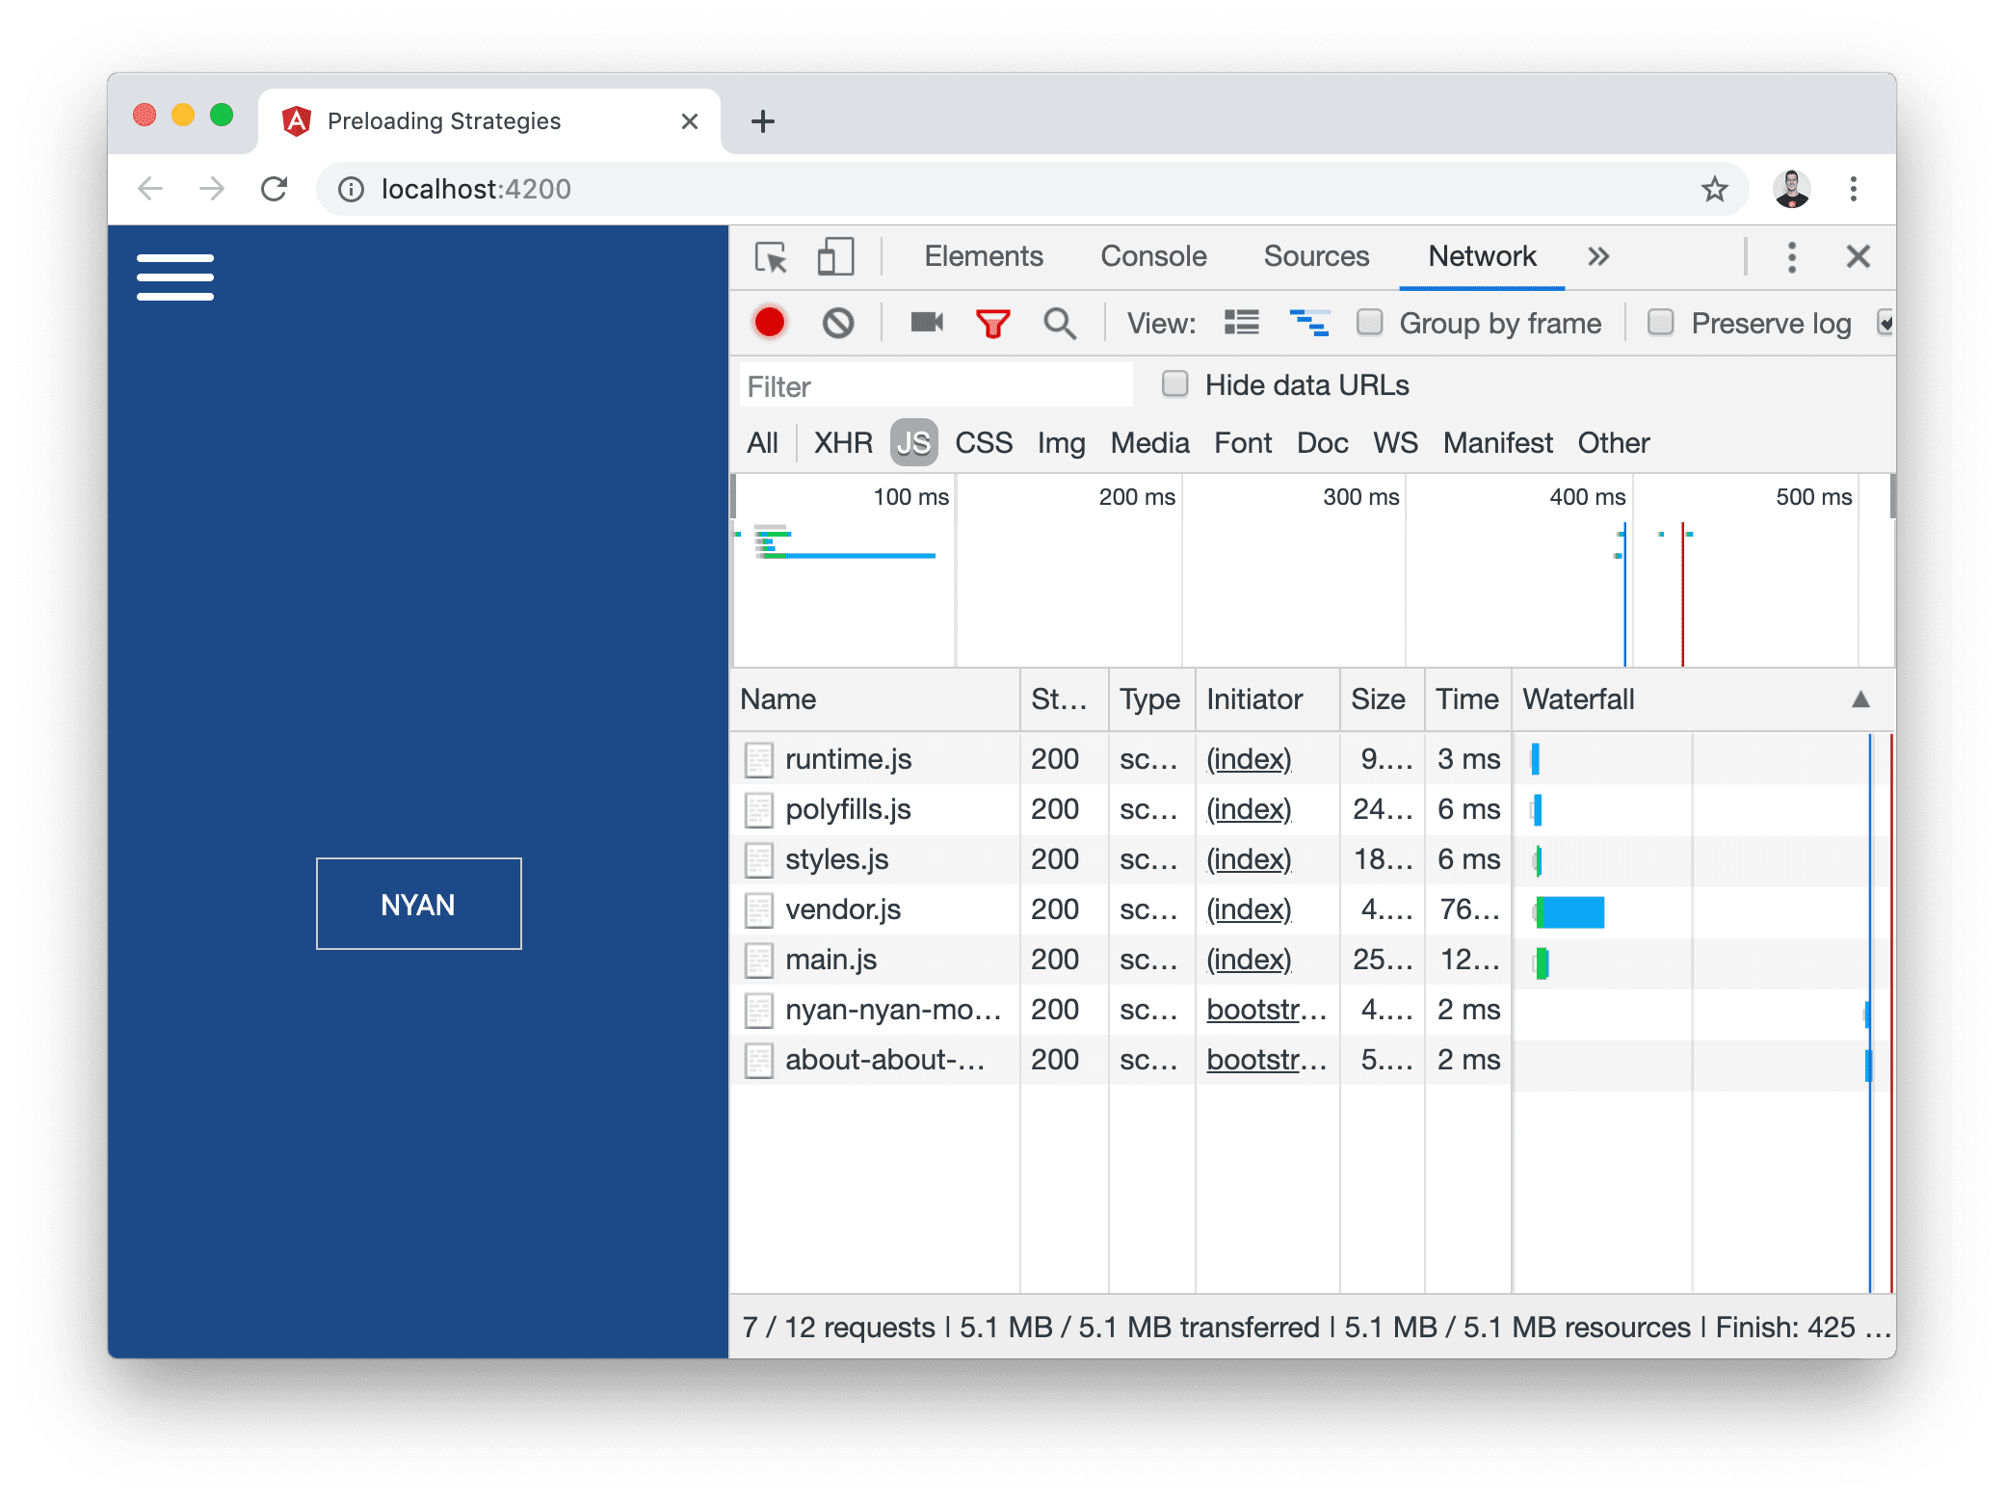Click the NYAN button on the page
Viewport: 2004px width, 1501px height.
(x=418, y=905)
